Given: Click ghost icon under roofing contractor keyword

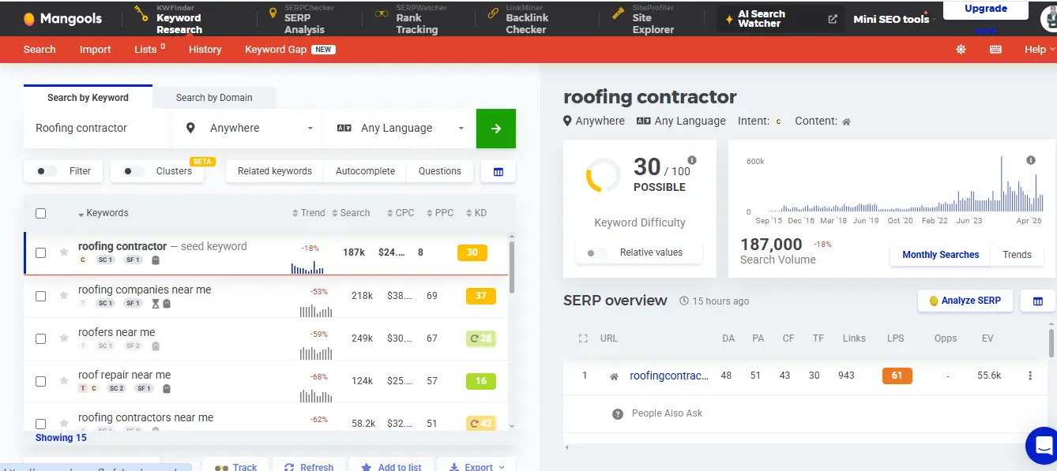Looking at the screenshot, I should pyautogui.click(x=156, y=260).
